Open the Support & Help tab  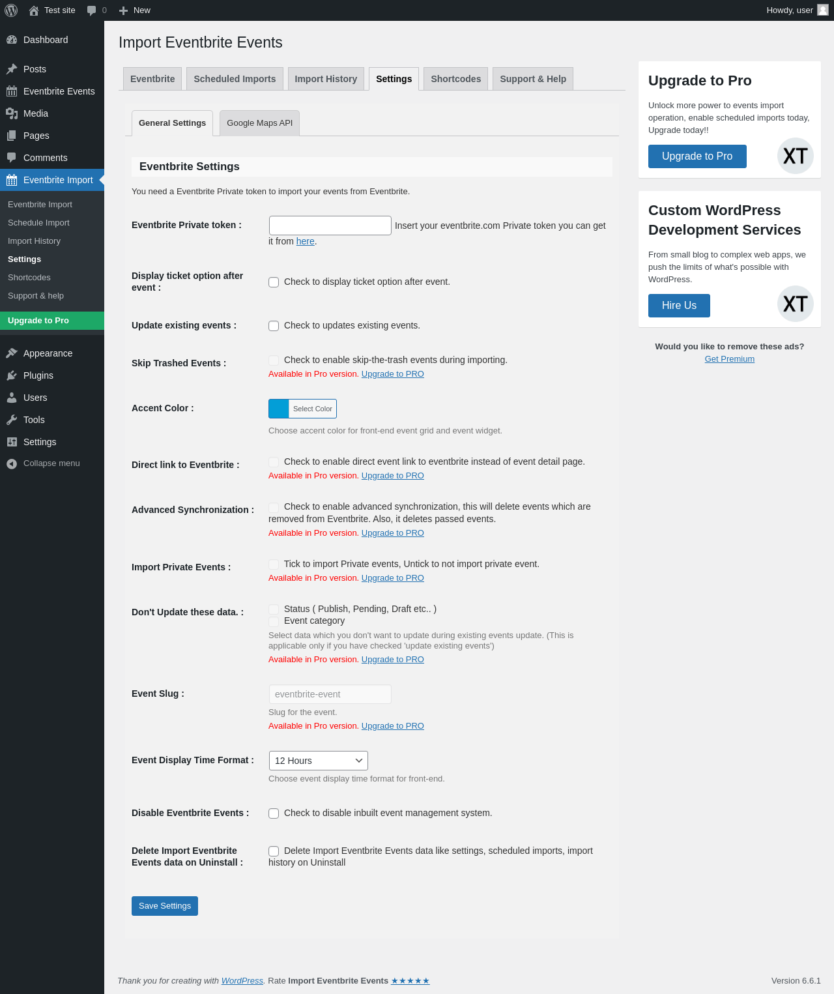coord(533,79)
